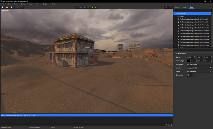
Task: Switch to the Project tab
Action: [x=185, y=7]
